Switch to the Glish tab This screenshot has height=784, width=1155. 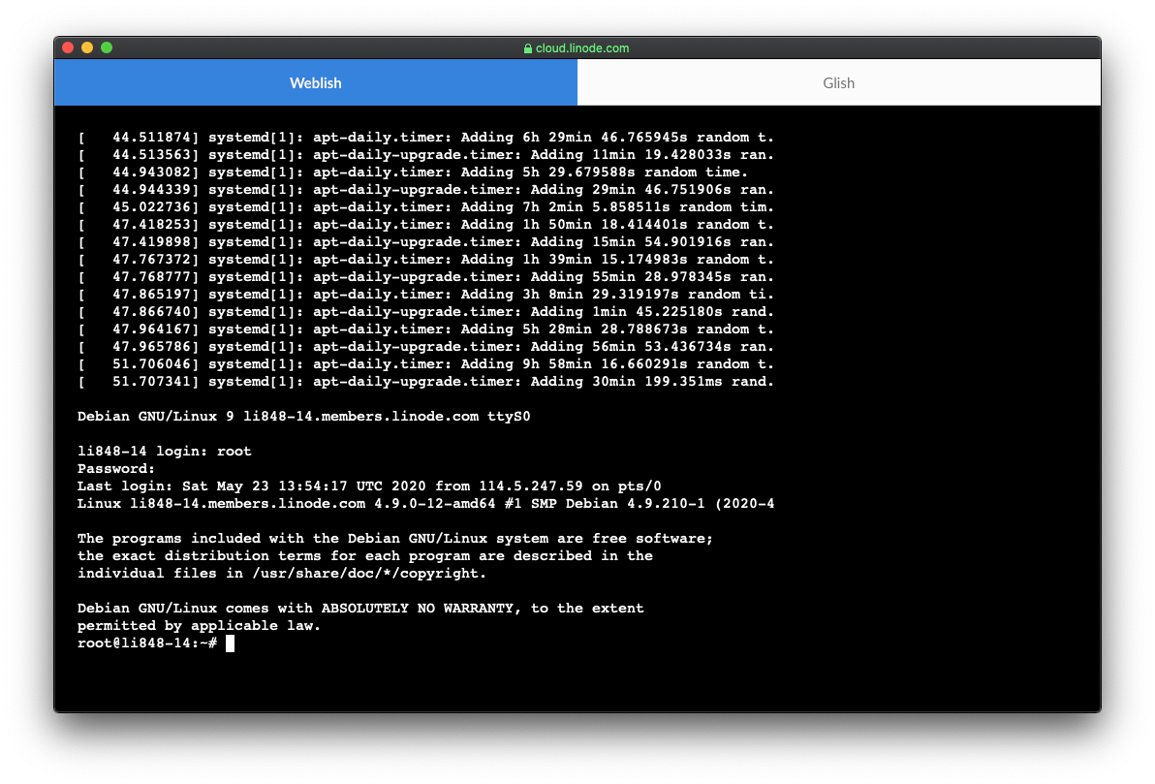click(838, 83)
